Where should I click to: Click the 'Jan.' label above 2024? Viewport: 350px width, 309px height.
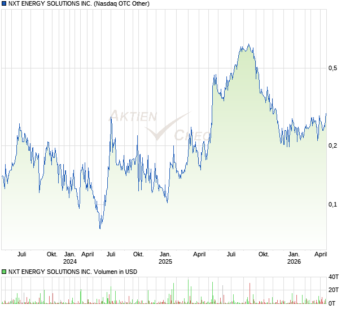pyautogui.click(x=70, y=255)
